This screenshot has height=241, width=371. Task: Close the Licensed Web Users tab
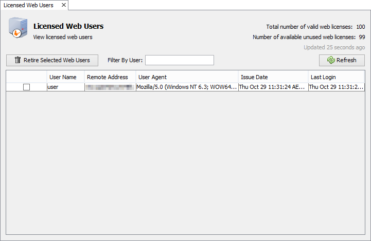coord(64,5)
